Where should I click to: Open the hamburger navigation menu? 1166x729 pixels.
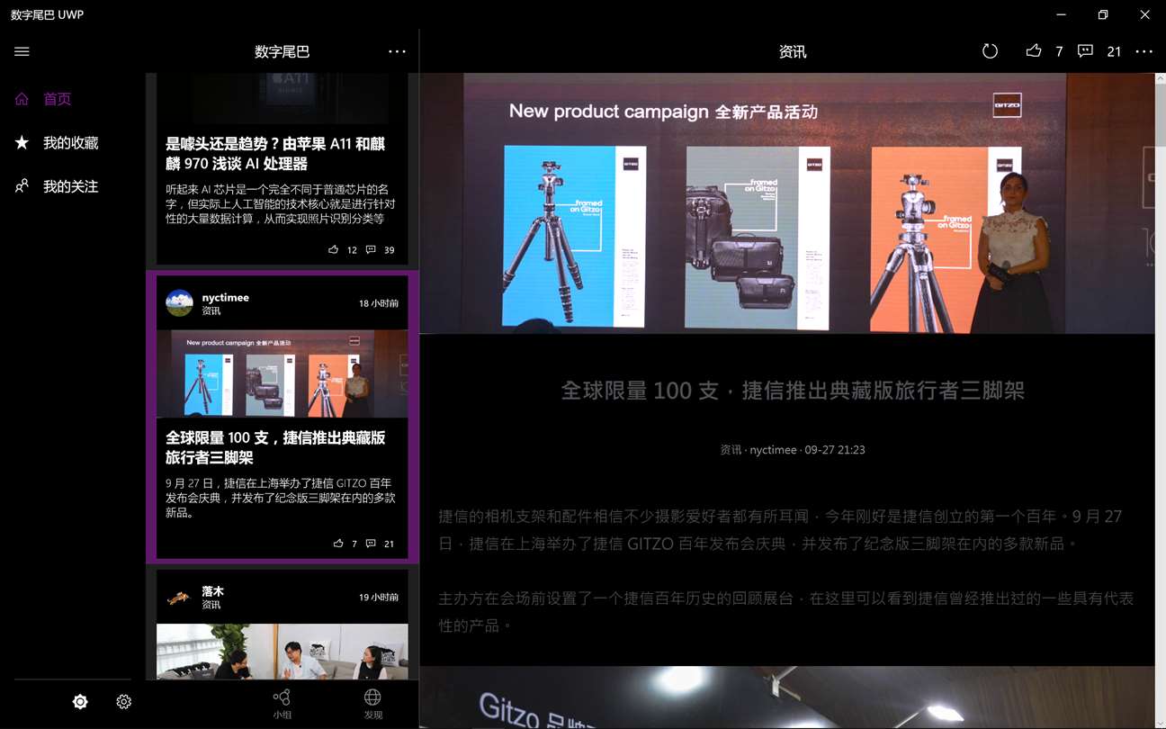[22, 51]
